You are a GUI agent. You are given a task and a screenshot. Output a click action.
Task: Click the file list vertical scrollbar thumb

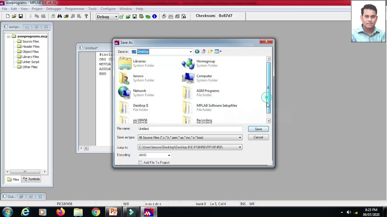click(x=268, y=88)
